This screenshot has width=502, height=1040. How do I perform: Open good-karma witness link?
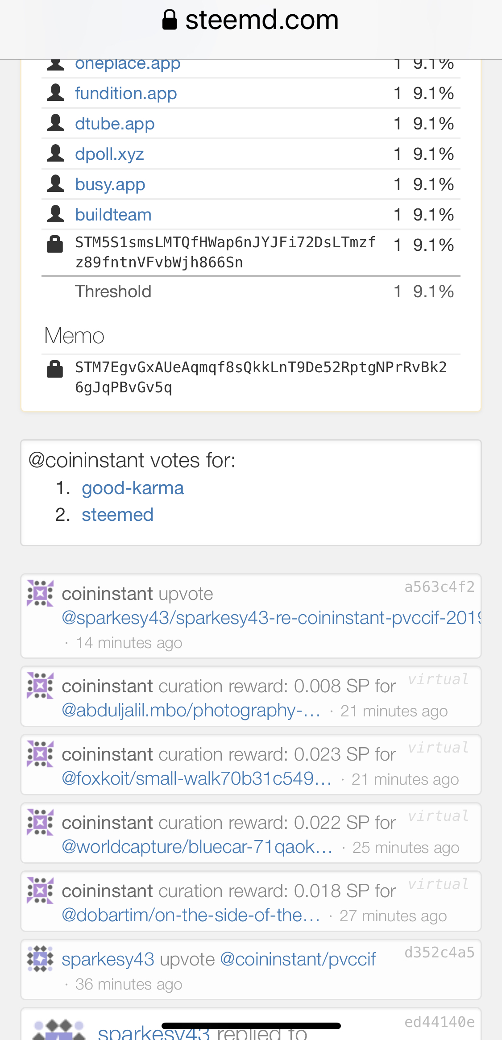133,488
